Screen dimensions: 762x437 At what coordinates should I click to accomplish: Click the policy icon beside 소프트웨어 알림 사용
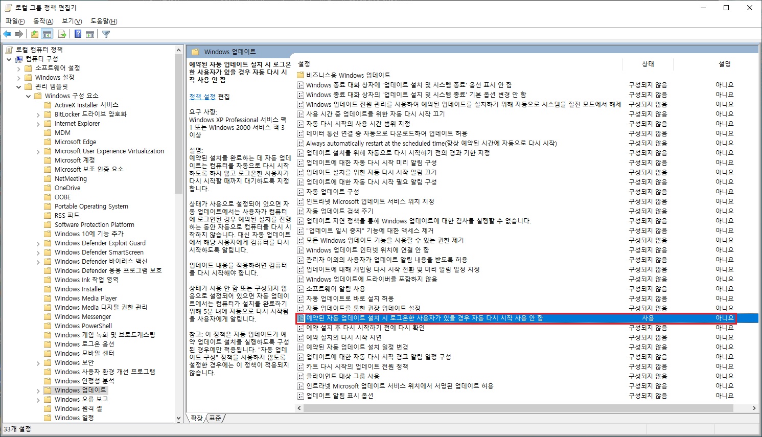[301, 289]
